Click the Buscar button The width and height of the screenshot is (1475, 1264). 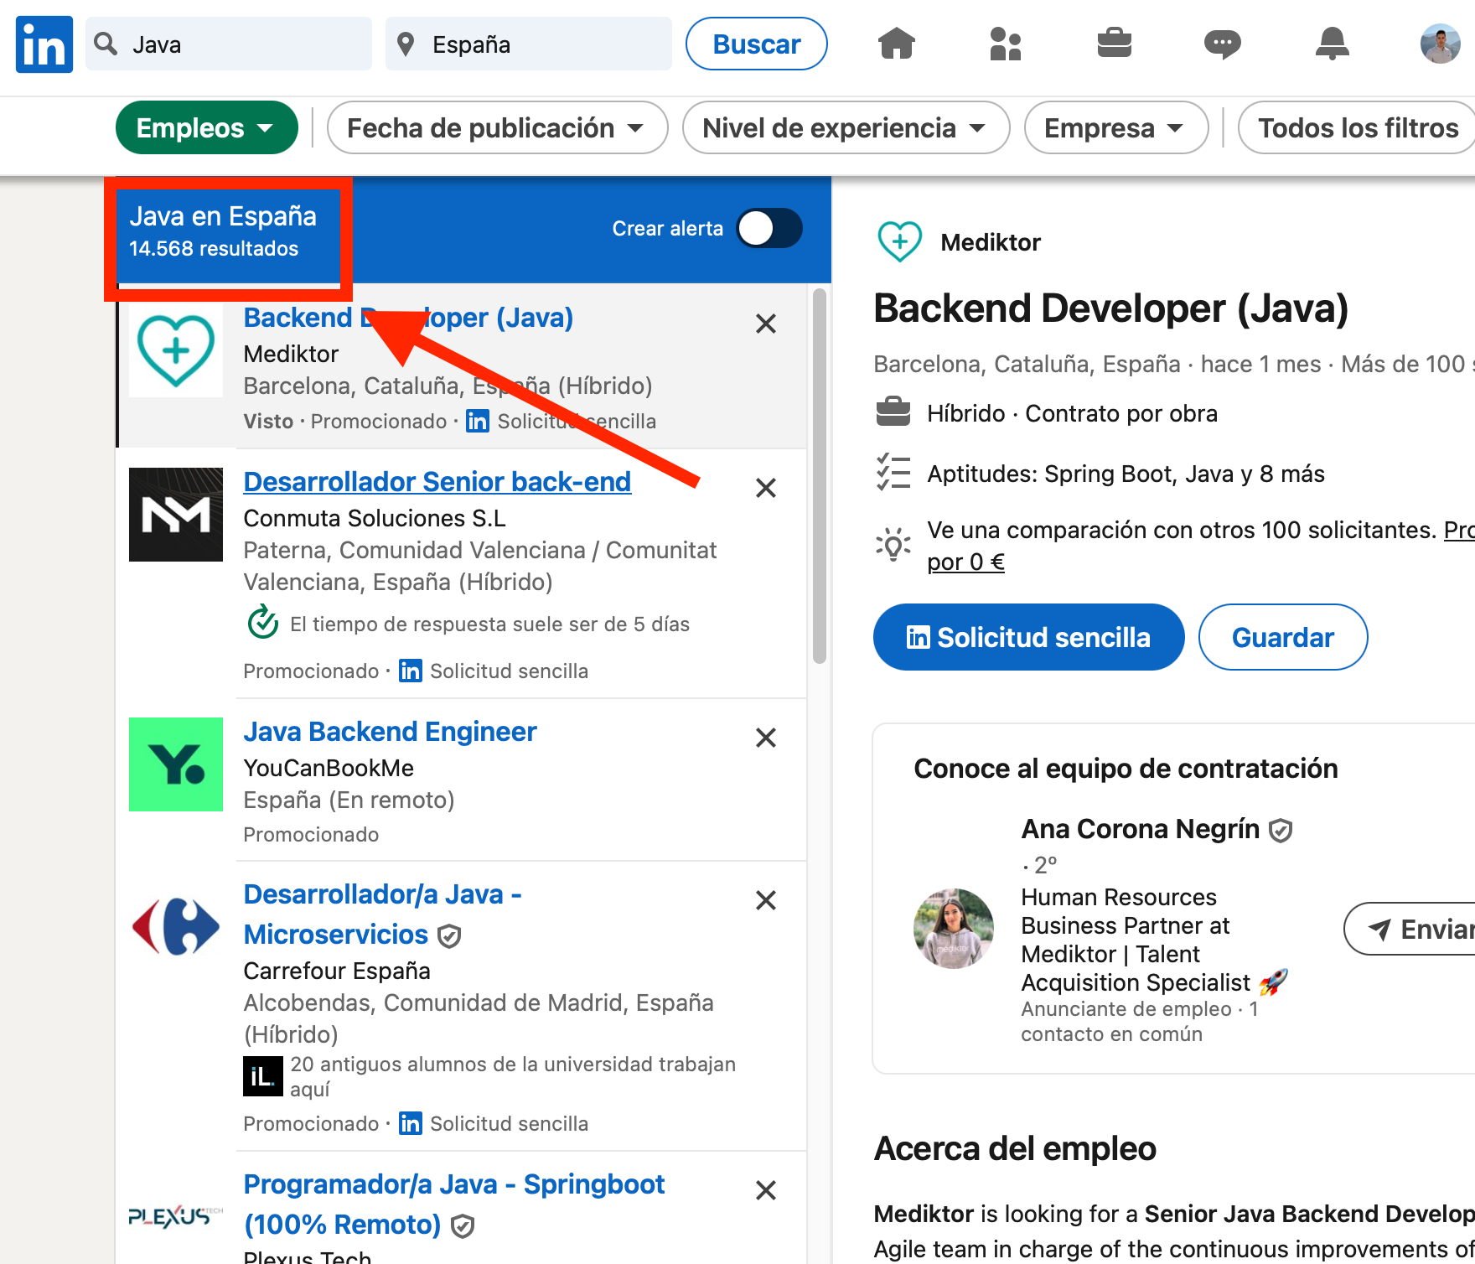click(757, 44)
